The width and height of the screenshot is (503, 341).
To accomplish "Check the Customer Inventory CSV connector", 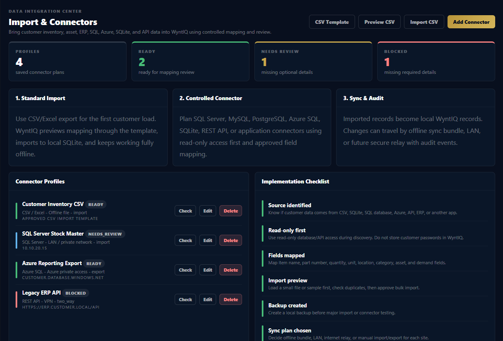I will [x=185, y=211].
